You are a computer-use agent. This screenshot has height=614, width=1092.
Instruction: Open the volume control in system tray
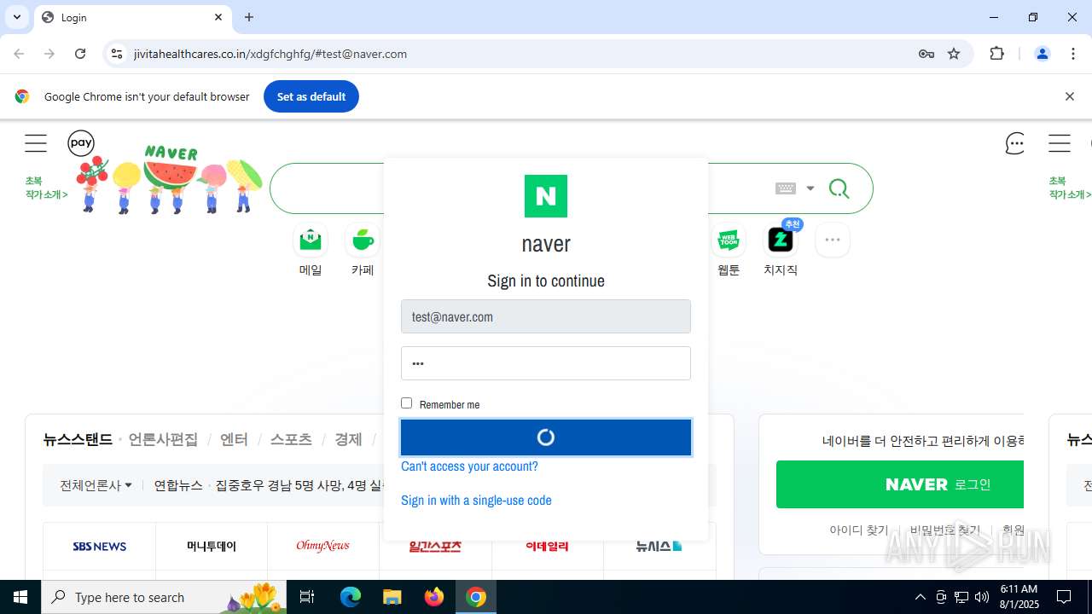982,597
